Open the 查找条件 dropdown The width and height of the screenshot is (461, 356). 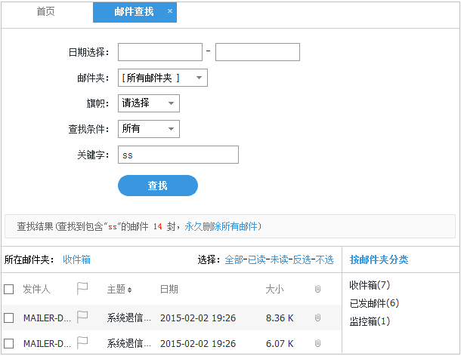[x=149, y=129]
